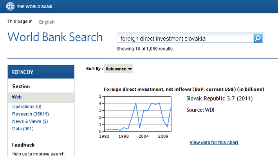278x157 pixels.
Task: Click the Feedback heading in sidebar
Action: coord(23,145)
